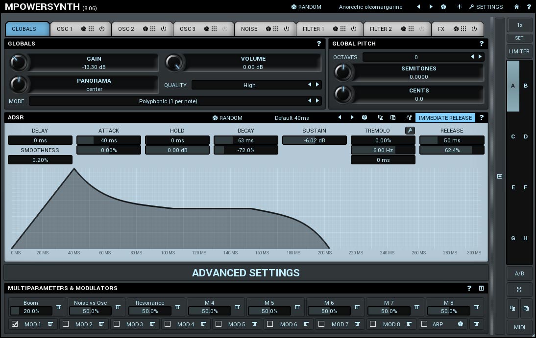Open the SETTINGS menu
536x338 pixels.
(x=486, y=7)
